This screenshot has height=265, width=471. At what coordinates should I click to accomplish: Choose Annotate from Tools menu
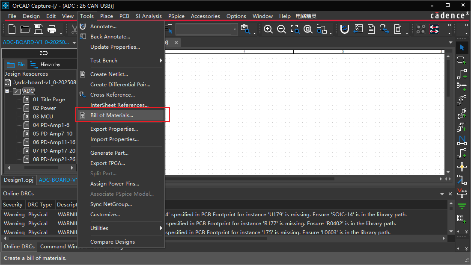tap(103, 26)
